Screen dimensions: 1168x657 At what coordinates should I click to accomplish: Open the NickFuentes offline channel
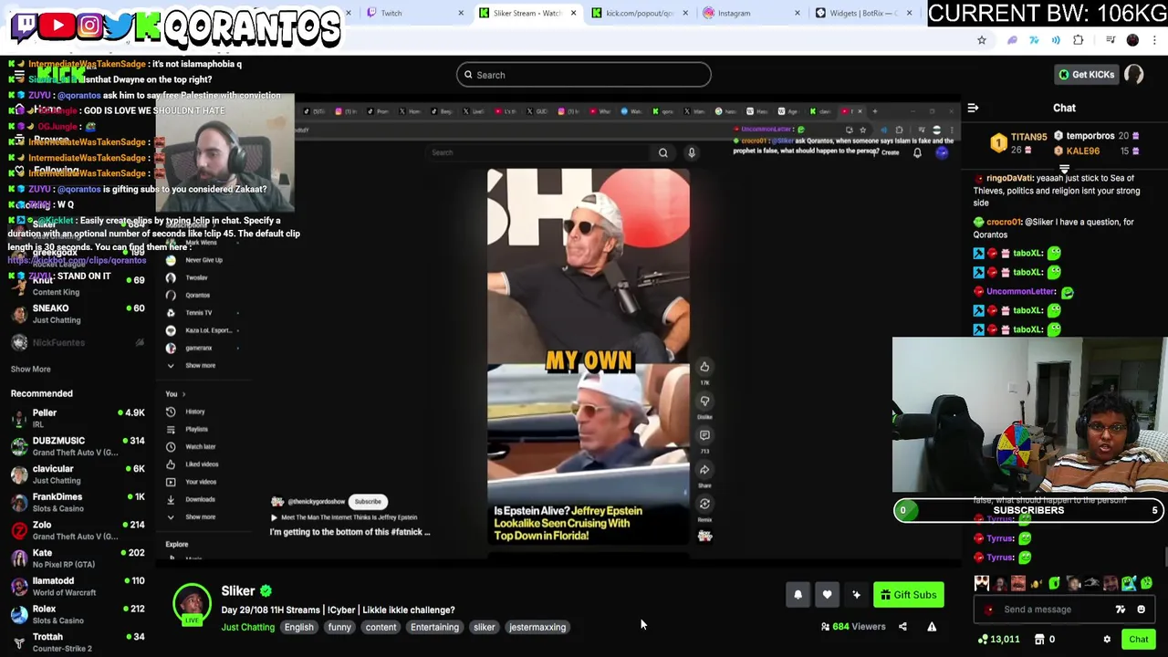pos(78,342)
